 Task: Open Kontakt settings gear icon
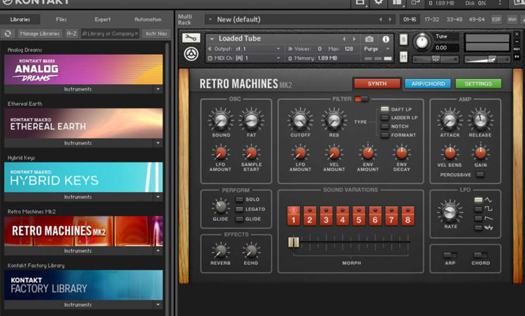pyautogui.click(x=379, y=3)
